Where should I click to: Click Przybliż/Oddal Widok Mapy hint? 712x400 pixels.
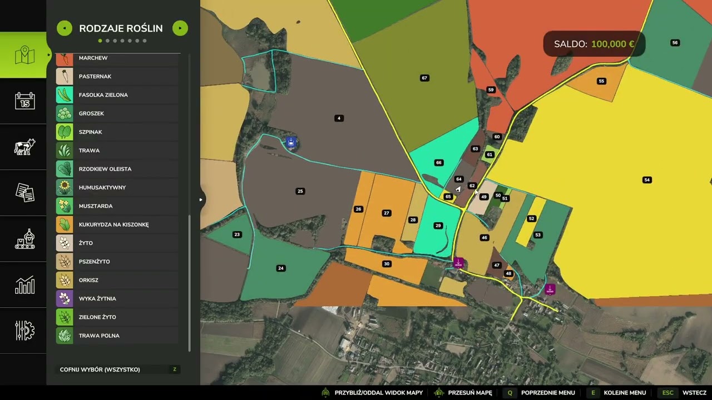[x=372, y=393]
